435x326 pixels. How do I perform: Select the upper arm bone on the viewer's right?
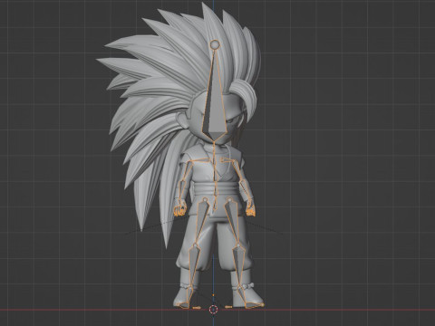(x=237, y=170)
